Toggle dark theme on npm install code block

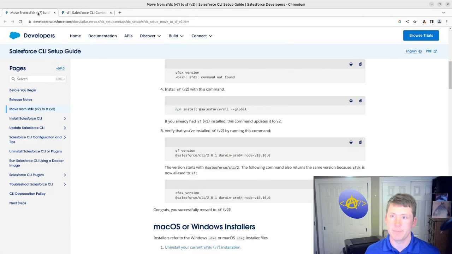click(x=351, y=101)
